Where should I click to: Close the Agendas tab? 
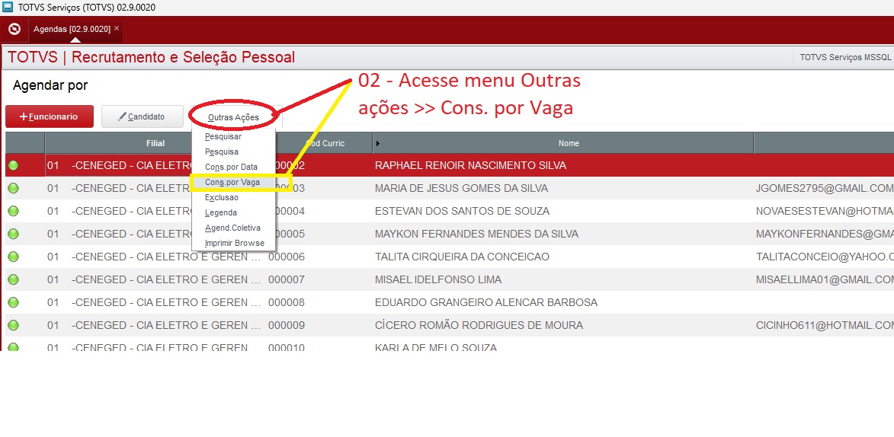117,28
